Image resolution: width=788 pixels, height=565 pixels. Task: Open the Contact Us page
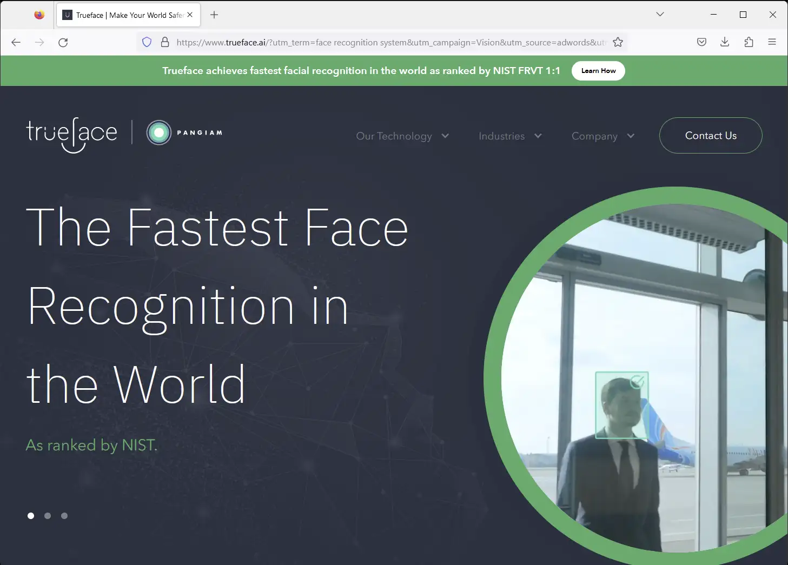710,136
